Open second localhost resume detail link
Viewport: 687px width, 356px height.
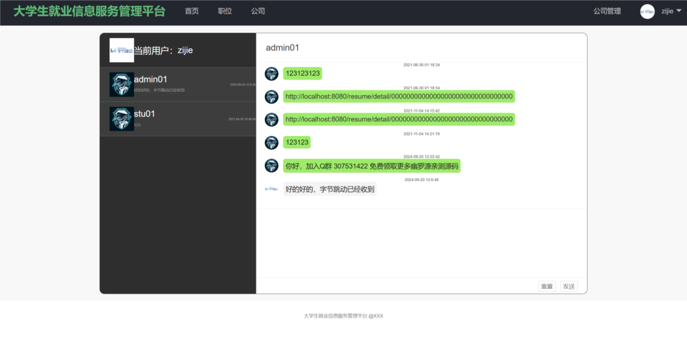point(399,119)
